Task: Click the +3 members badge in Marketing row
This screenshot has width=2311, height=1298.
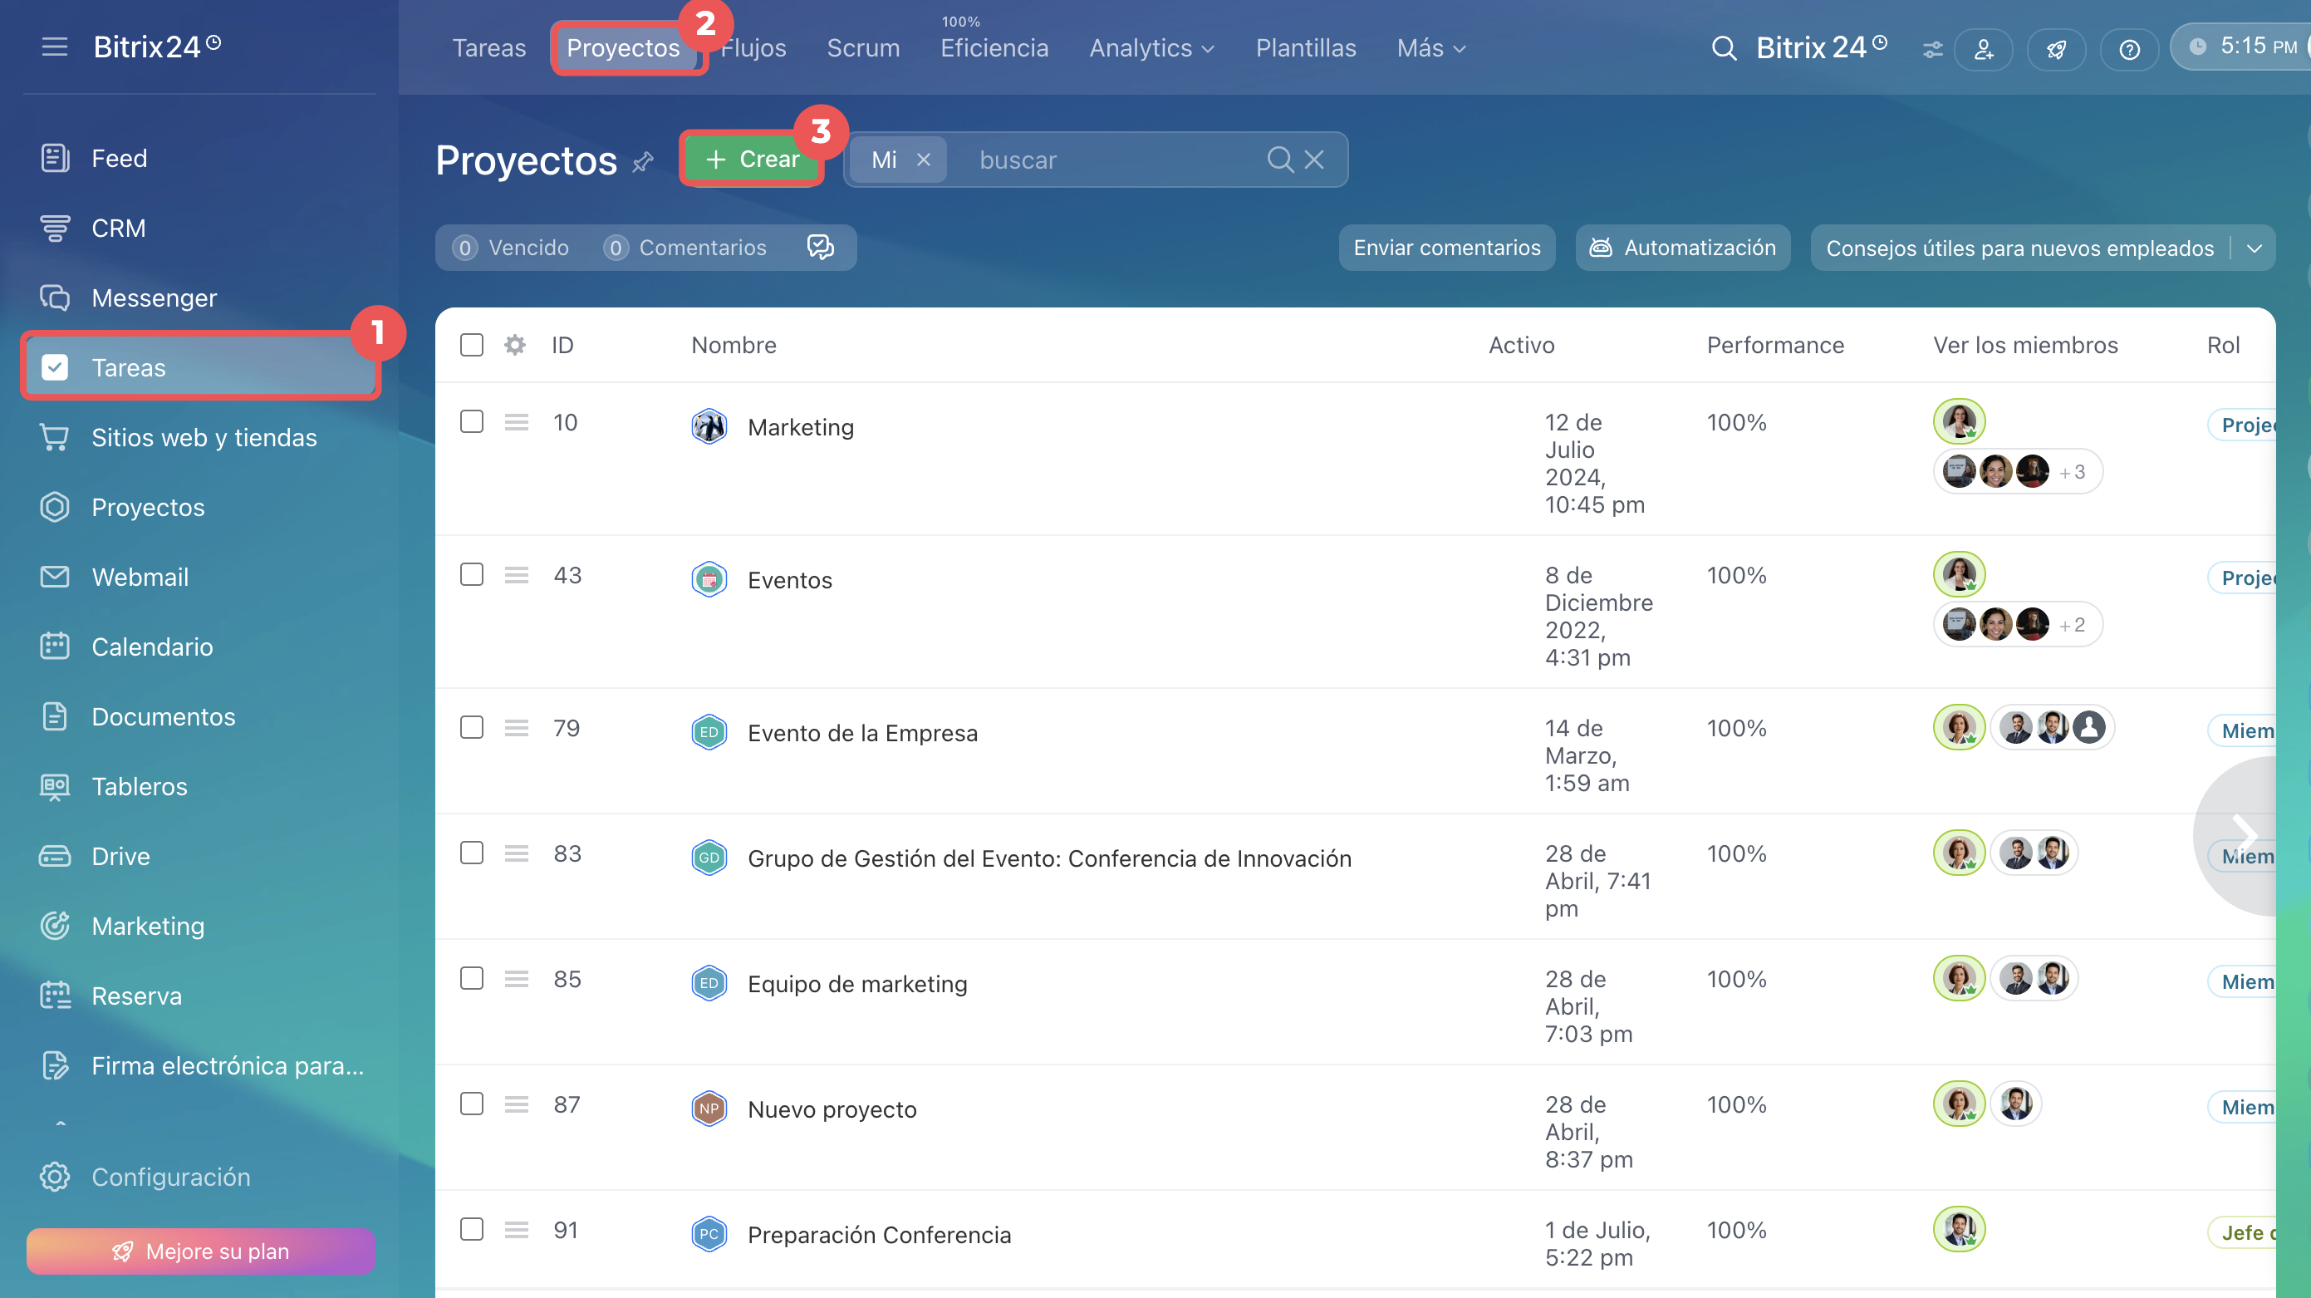Action: point(2072,472)
